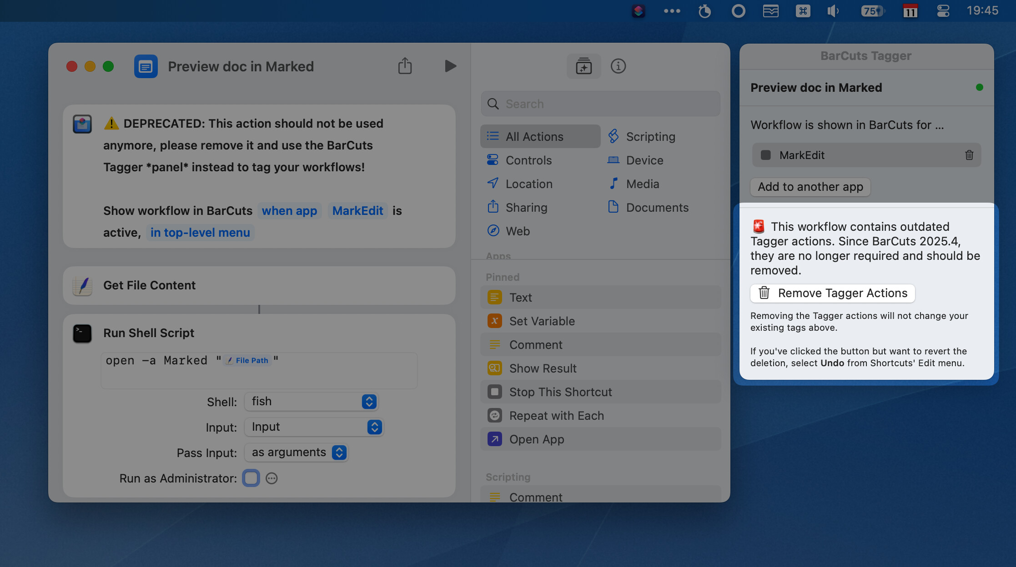The image size is (1016, 567).
Task: Open the calendar icon in the menu bar
Action: point(910,11)
